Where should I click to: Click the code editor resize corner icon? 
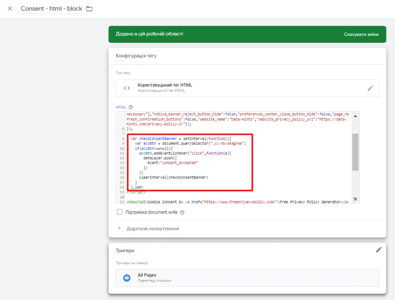pyautogui.click(x=355, y=199)
